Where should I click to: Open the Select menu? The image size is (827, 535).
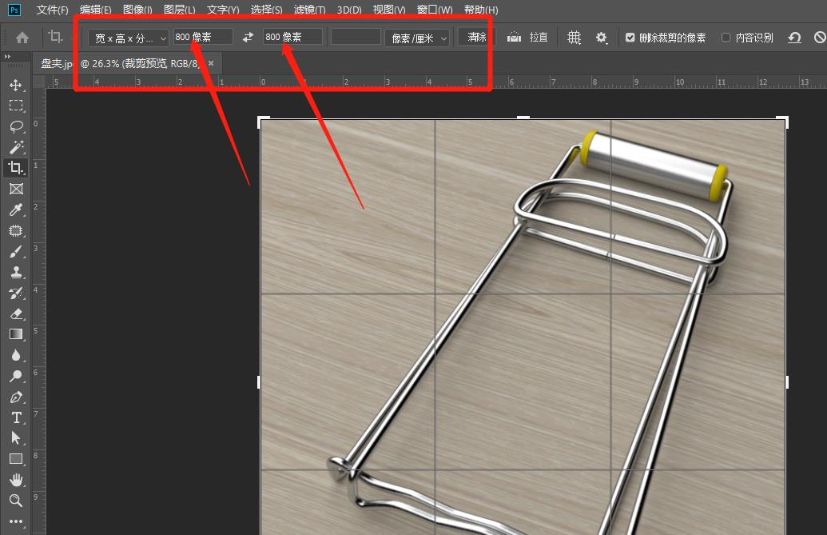point(266,10)
